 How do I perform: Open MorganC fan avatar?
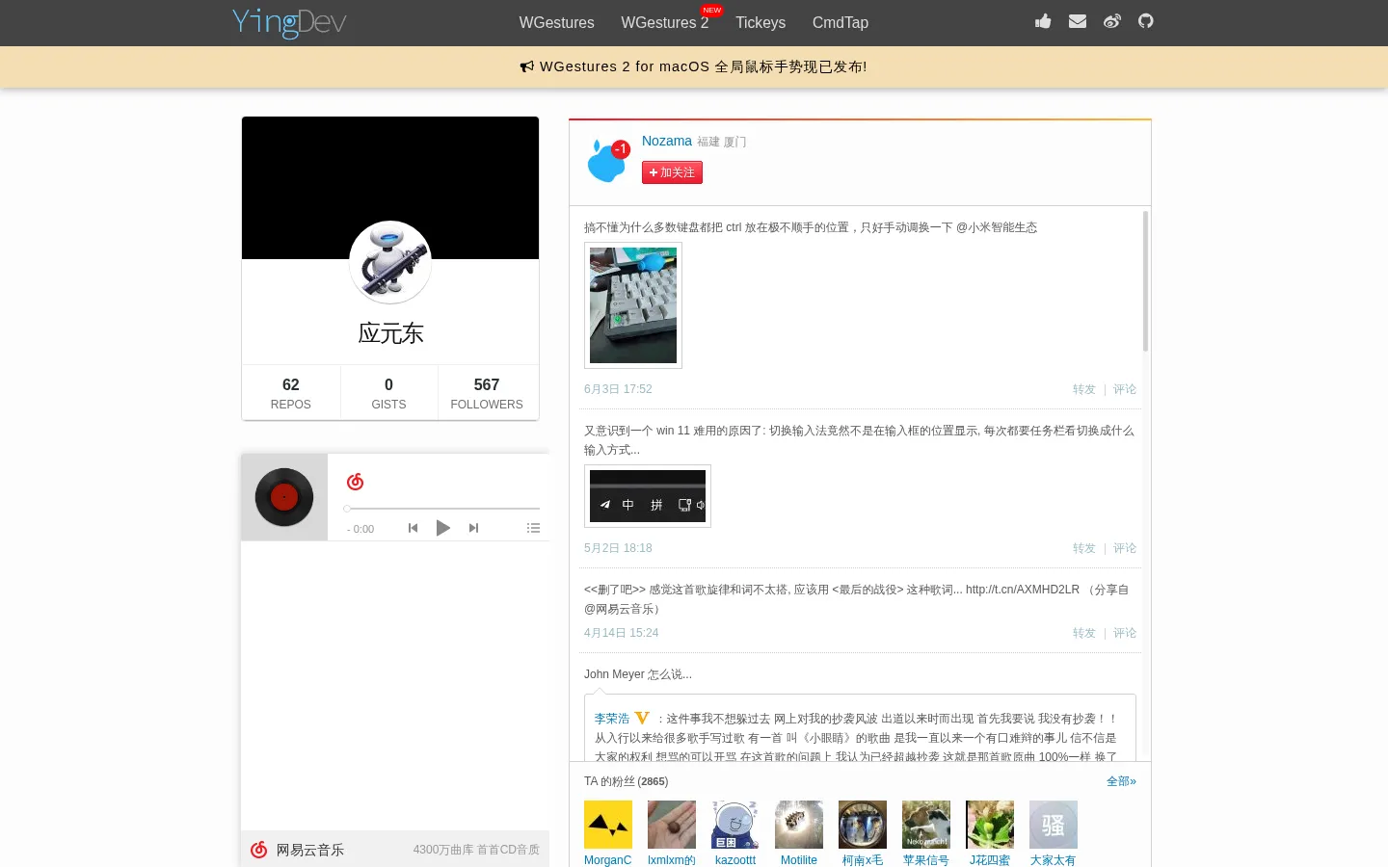[608, 825]
